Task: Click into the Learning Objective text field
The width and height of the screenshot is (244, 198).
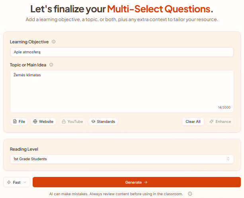Action: point(122,52)
